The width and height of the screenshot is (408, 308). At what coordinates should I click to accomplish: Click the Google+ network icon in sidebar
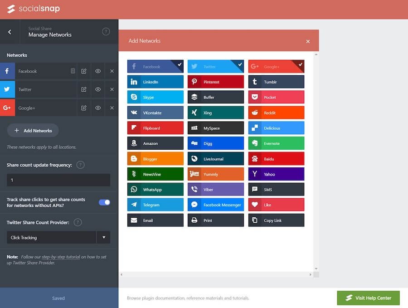[x=7, y=108]
